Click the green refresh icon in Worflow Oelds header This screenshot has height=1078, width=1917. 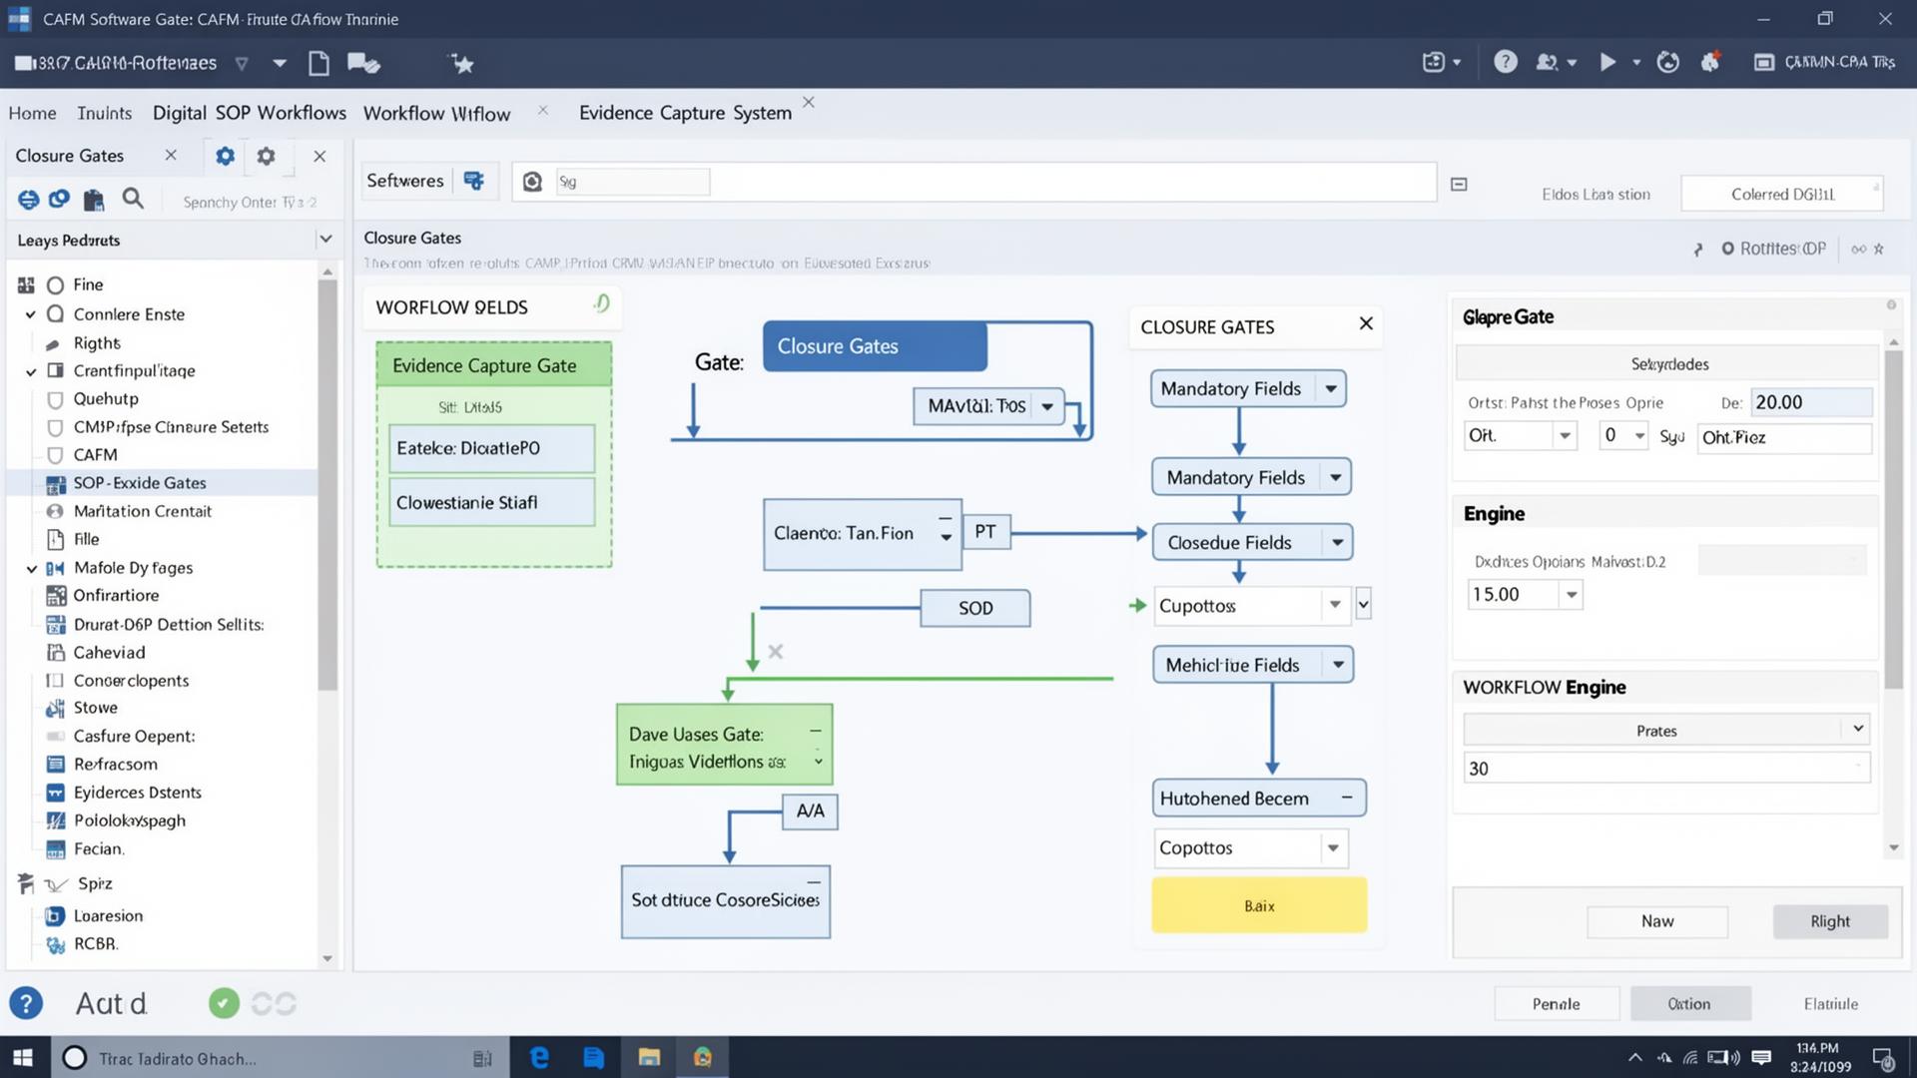601,303
